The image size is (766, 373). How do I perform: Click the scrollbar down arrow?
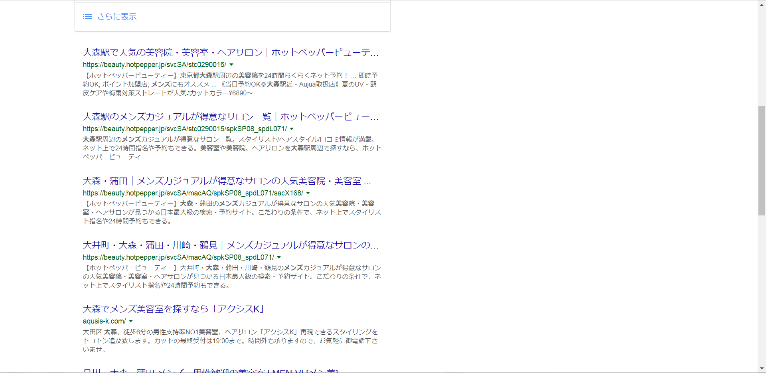click(762, 369)
